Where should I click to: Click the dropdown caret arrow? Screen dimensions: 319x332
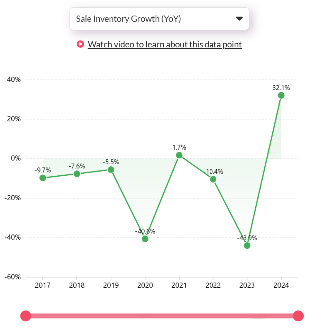[x=239, y=19]
